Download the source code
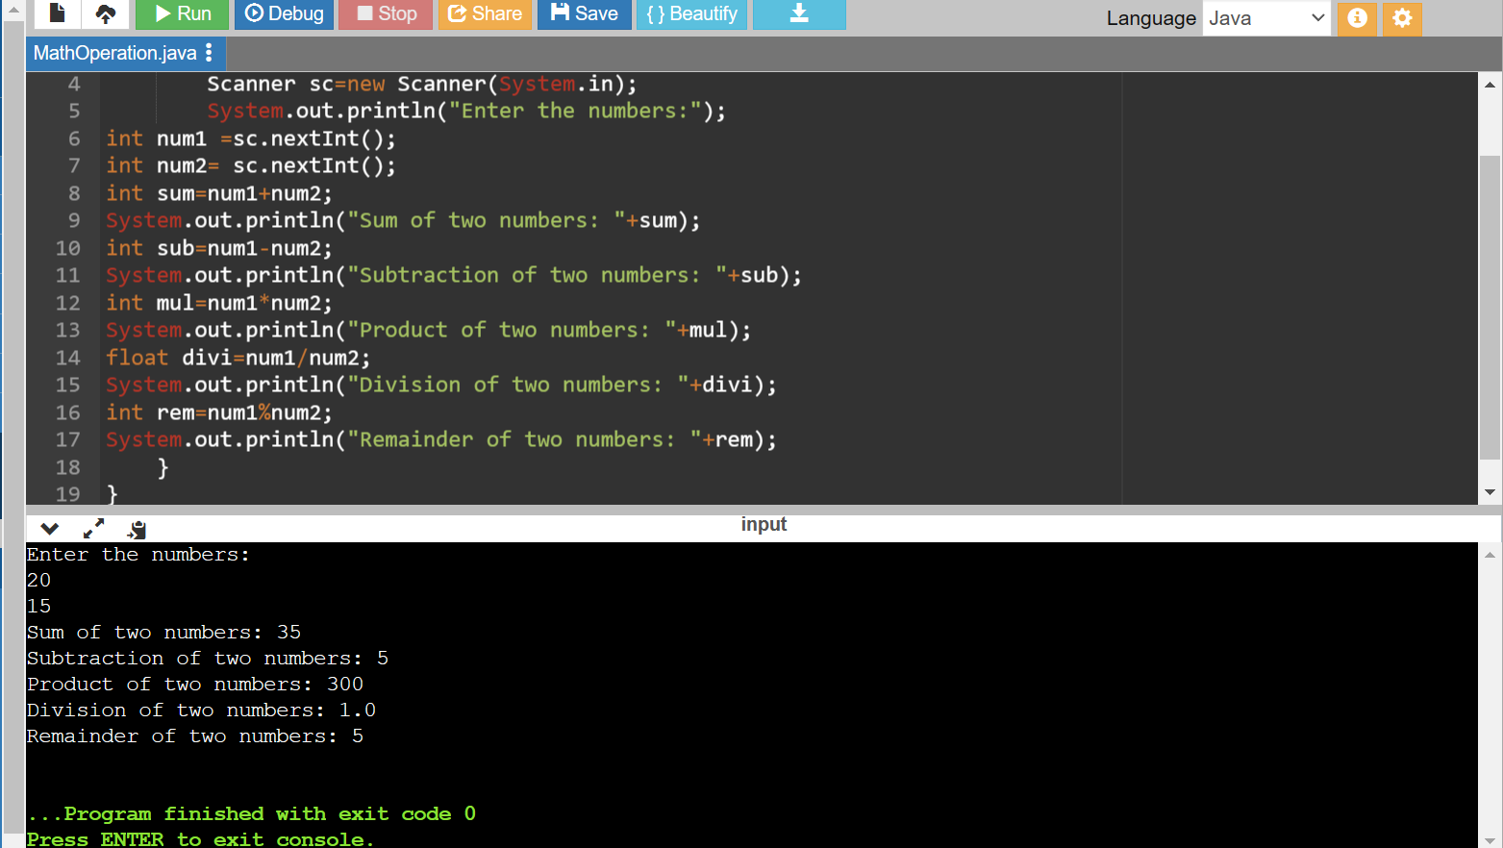 coord(799,14)
